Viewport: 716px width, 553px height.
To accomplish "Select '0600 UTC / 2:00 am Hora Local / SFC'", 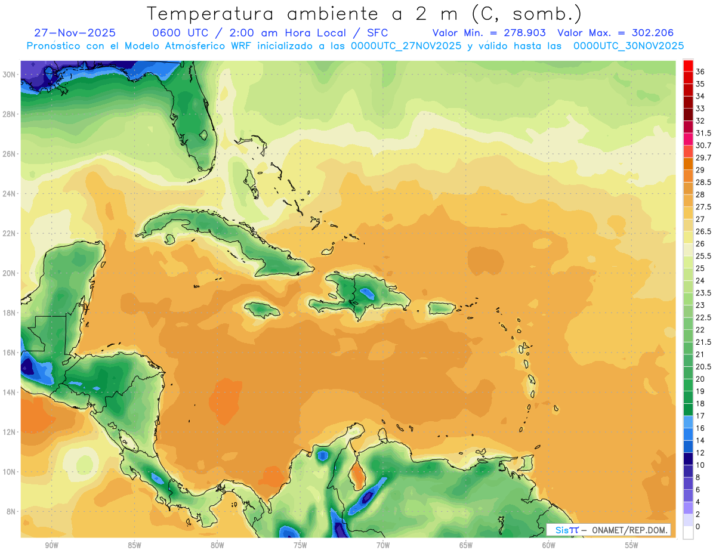I will point(270,33).
